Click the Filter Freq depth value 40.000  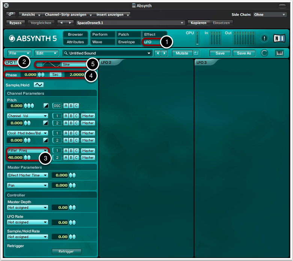click(15, 157)
